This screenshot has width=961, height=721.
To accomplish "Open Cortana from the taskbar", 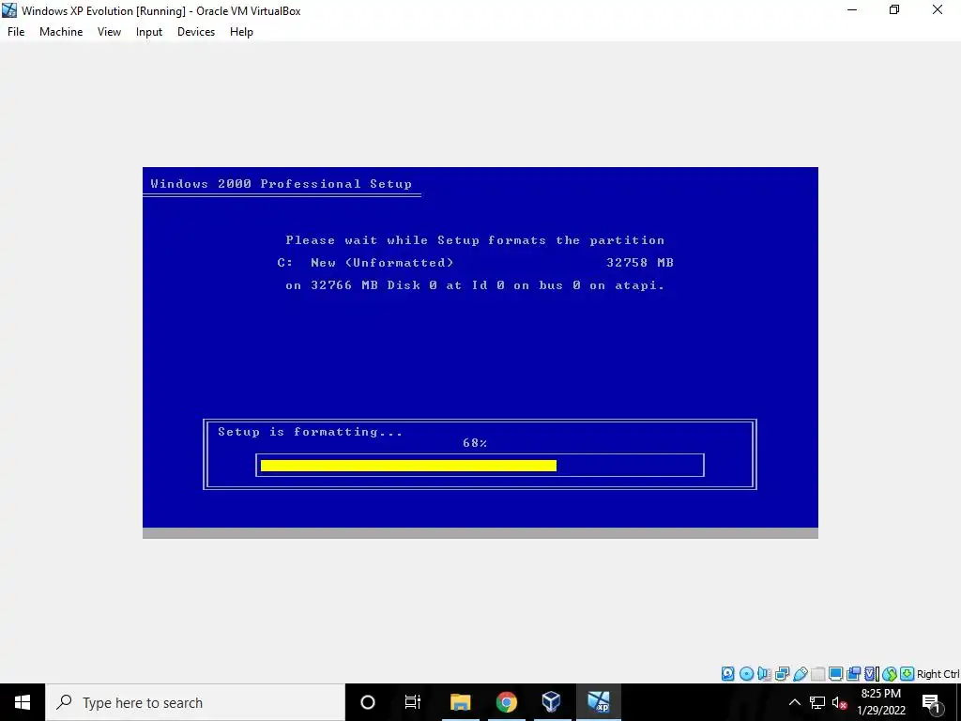I will [x=368, y=702].
